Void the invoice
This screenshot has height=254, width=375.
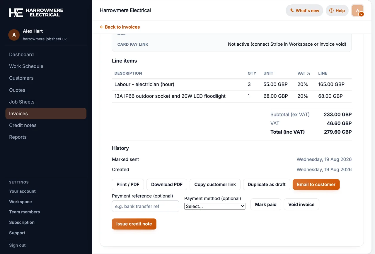point(301,205)
